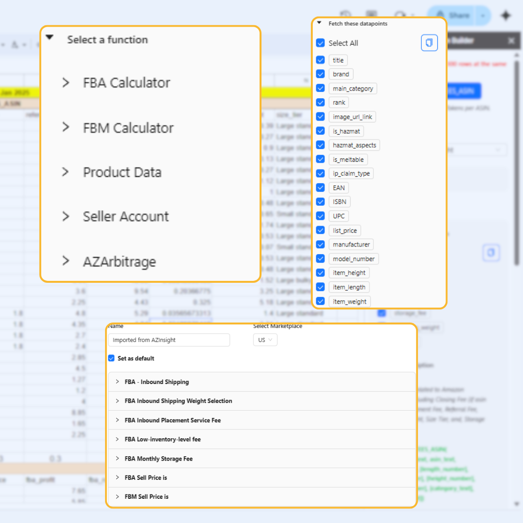Image resolution: width=523 pixels, height=523 pixels.
Task: Click the Share button
Action: click(x=451, y=15)
